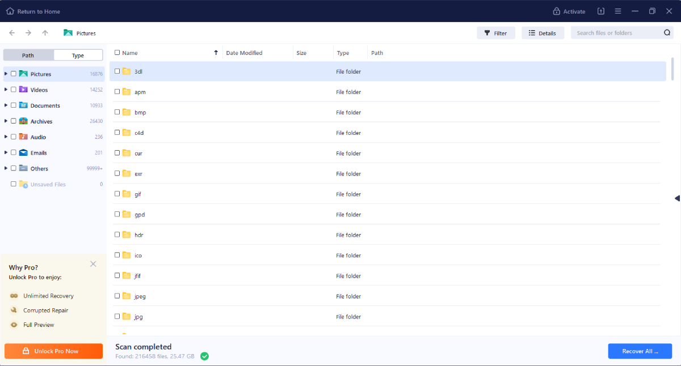
Task: Expand the Documents tree node
Action: click(6, 105)
